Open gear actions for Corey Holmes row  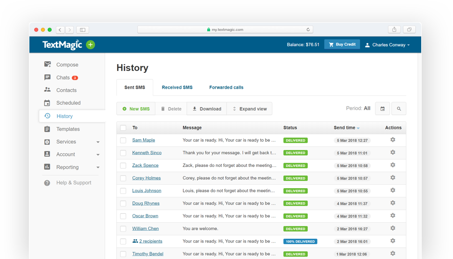pos(393,178)
